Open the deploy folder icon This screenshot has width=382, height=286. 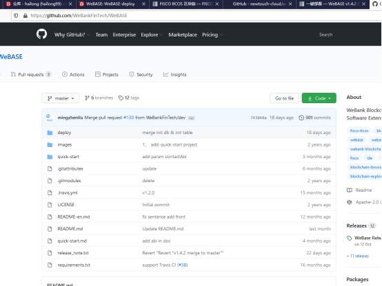(50, 133)
